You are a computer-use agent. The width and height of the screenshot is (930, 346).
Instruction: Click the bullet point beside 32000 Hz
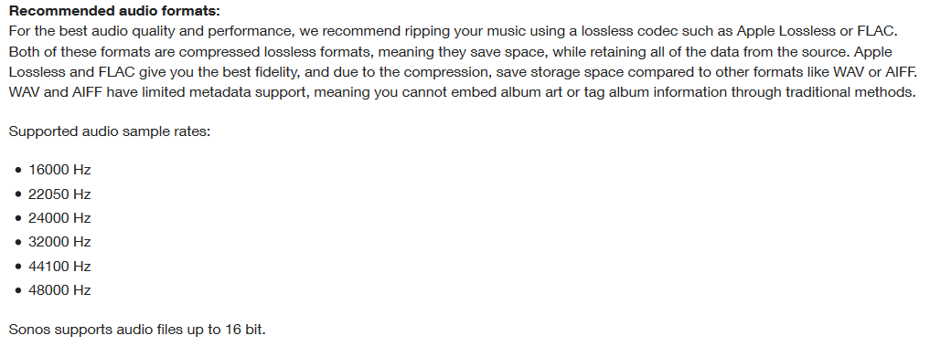coord(18,242)
